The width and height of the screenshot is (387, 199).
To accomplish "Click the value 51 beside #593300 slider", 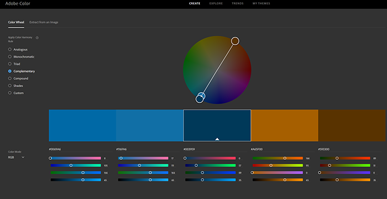I will [374, 165].
